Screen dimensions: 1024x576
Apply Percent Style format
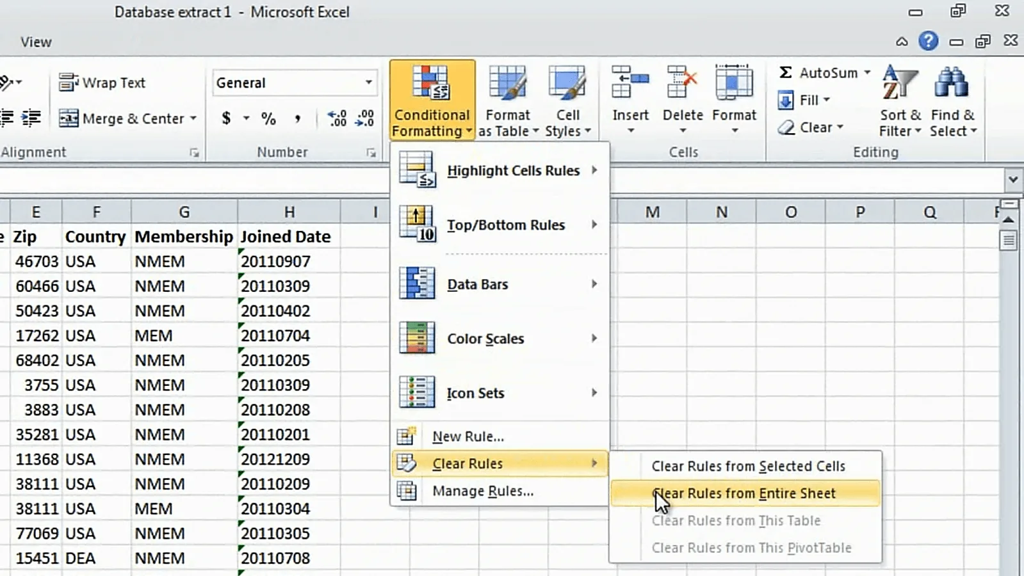268,118
